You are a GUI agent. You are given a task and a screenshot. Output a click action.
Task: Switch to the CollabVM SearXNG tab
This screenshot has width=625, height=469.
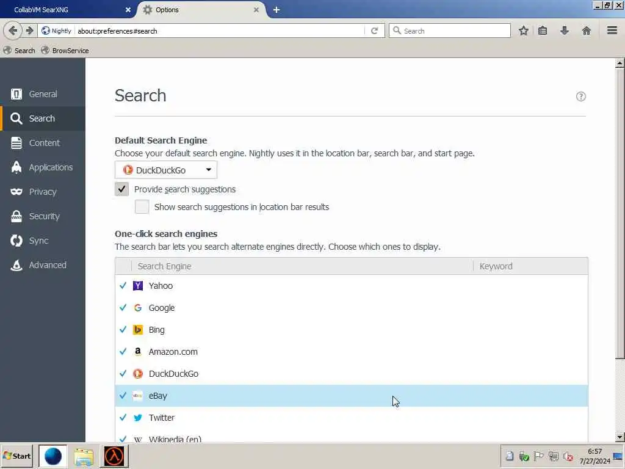(x=67, y=10)
